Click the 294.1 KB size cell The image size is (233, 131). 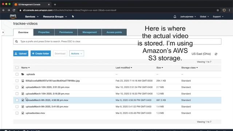(161, 81)
